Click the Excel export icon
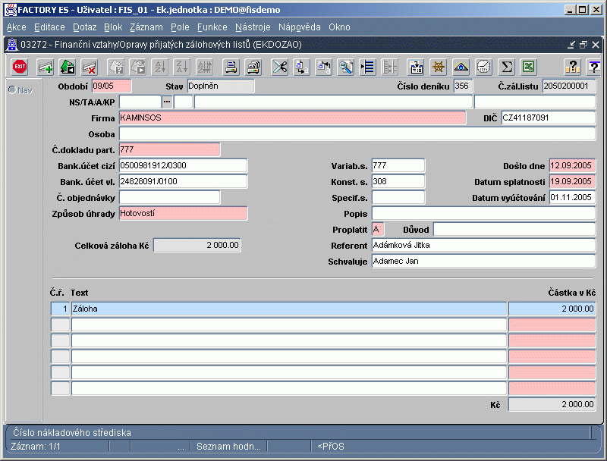This screenshot has height=461, width=607. pos(528,67)
